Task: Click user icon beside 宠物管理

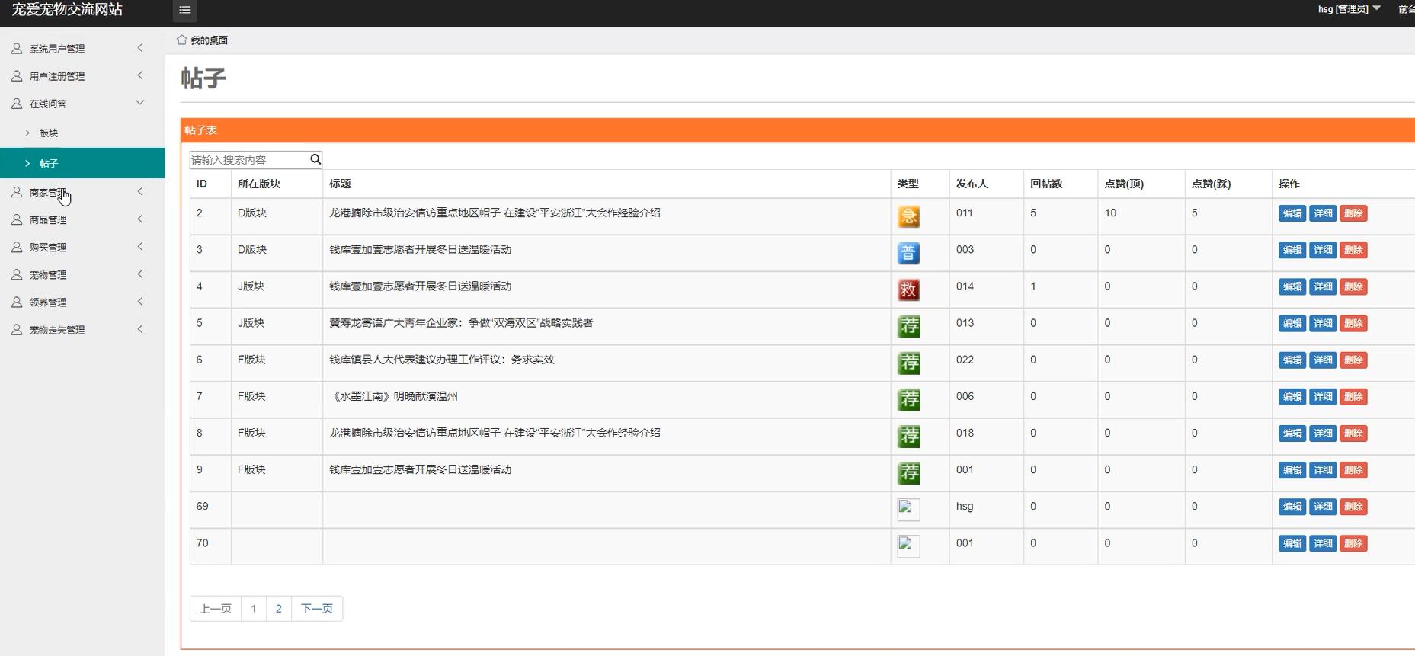Action: [17, 274]
